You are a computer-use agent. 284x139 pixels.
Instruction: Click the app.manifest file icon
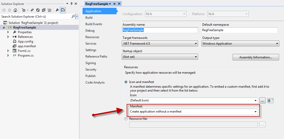click(15, 46)
